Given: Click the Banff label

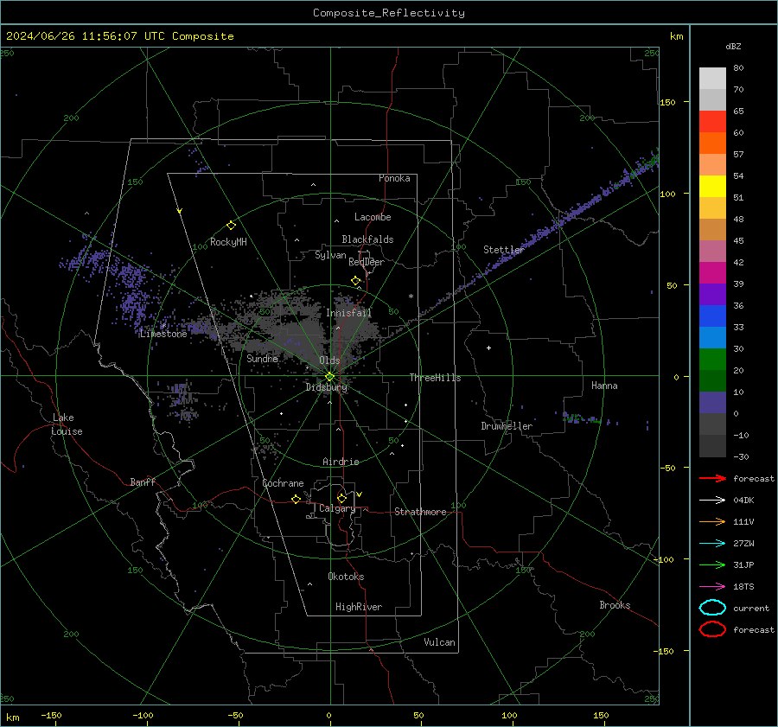Looking at the screenshot, I should [143, 482].
